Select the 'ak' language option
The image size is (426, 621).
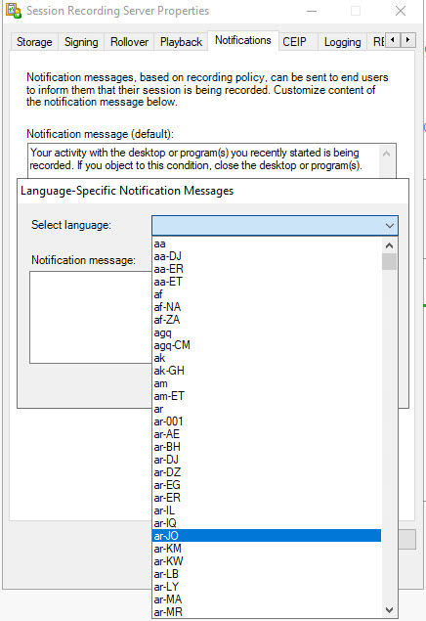tap(267, 358)
